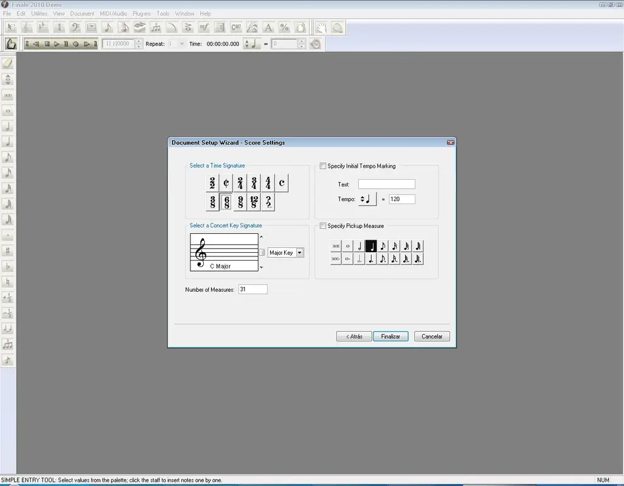
Task: Open the tempo beat note selector
Action: 367,199
